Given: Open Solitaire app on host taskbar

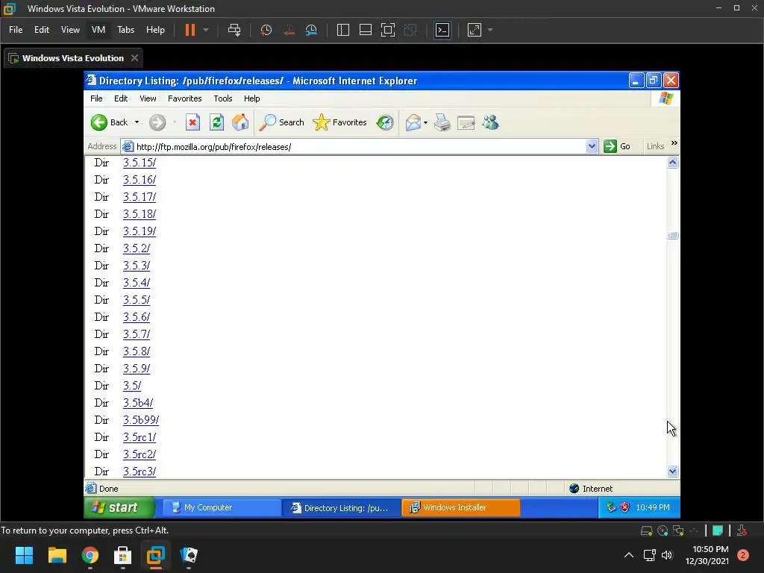Looking at the screenshot, I should [x=189, y=555].
